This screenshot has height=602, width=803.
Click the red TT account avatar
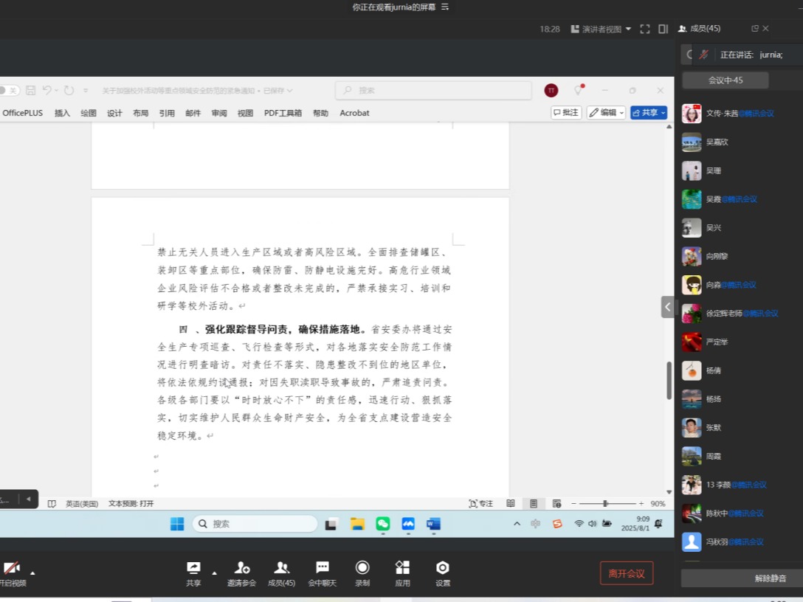[x=551, y=91]
